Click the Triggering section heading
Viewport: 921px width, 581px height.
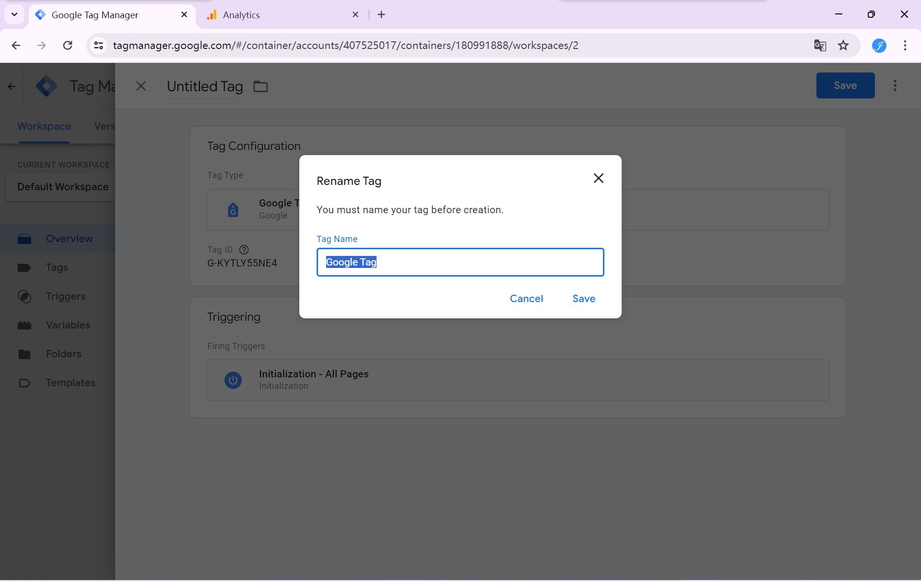[234, 317]
